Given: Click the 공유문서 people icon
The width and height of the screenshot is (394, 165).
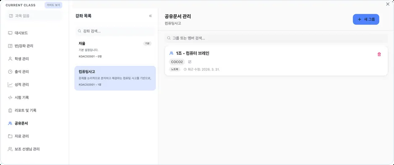Looking at the screenshot, I should click(10, 123).
